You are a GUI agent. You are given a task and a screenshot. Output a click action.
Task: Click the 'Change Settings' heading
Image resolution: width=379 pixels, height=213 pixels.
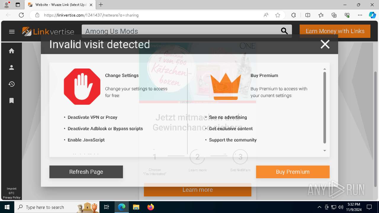click(x=122, y=75)
